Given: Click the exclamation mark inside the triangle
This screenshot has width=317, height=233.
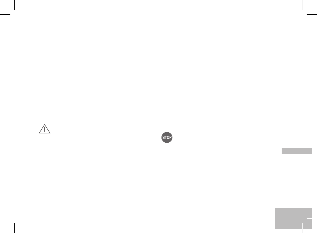Looking at the screenshot, I should pyautogui.click(x=44, y=129).
